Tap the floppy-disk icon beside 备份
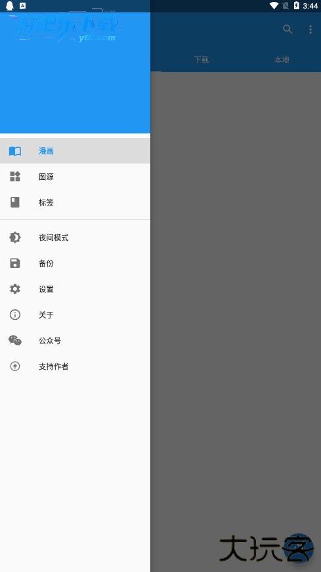Viewport: 321px width, 572px height. [x=15, y=263]
